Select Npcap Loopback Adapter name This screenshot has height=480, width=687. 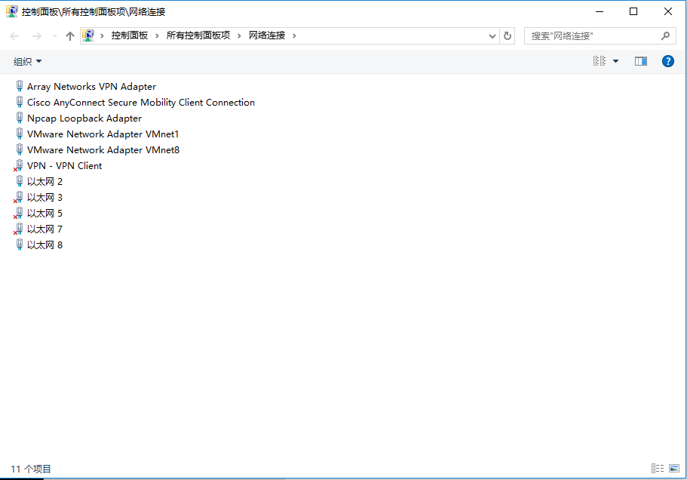point(84,118)
